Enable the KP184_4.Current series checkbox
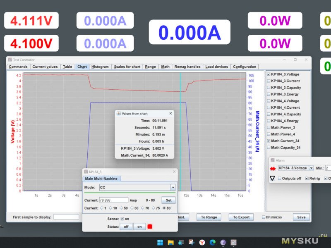Image resolution: width=331 pixels, height=248 pixels. (x=269, y=107)
